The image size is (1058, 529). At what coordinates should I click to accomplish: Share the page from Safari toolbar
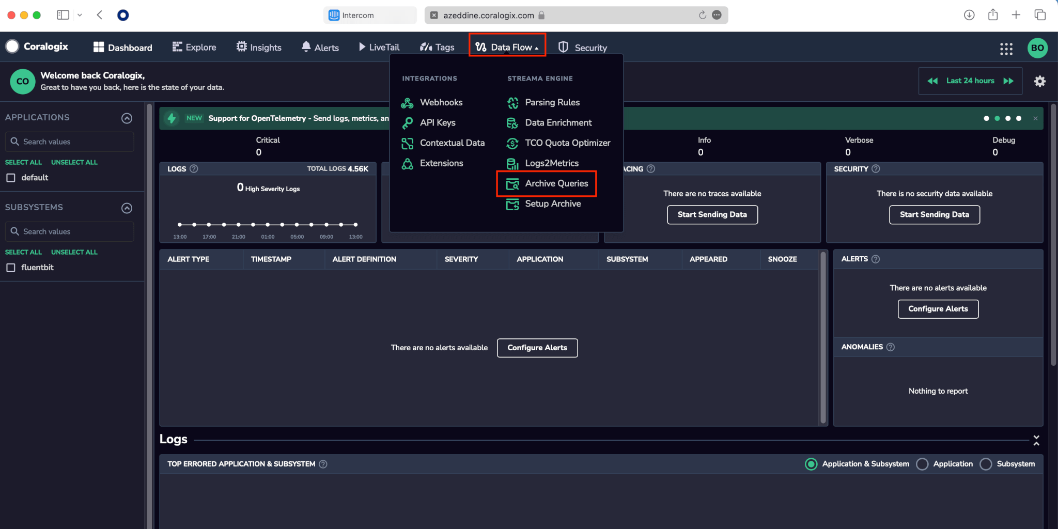(x=993, y=14)
